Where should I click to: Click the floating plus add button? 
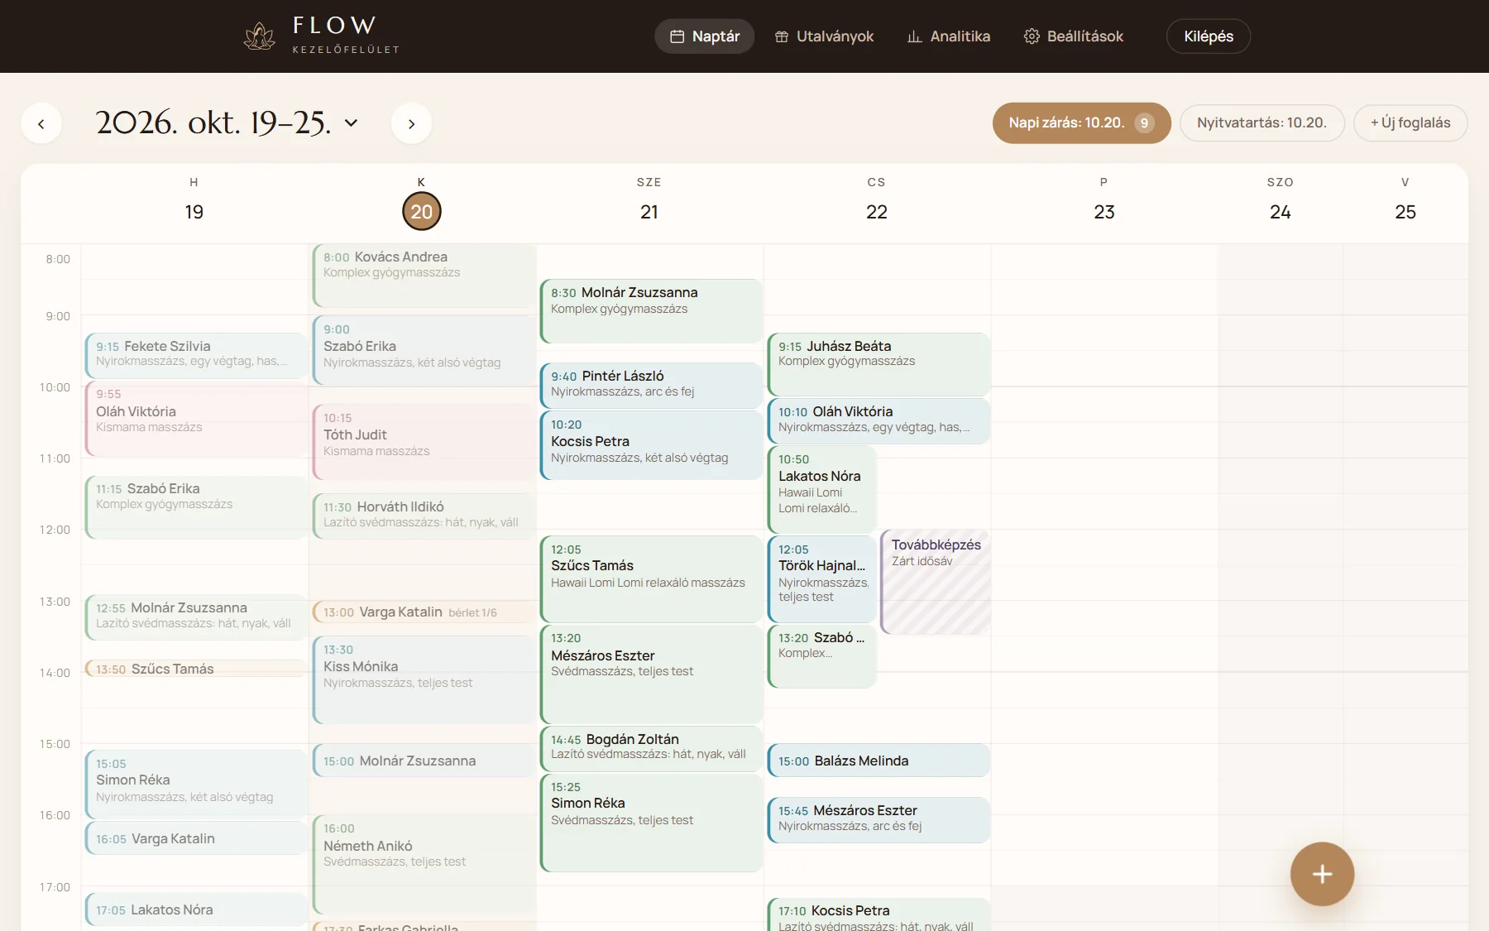point(1322,874)
